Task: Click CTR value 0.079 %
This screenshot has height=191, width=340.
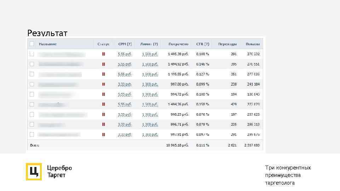Action: tap(203, 124)
